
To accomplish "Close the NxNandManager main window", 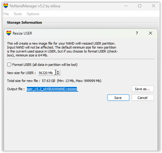I will pos(154,6).
